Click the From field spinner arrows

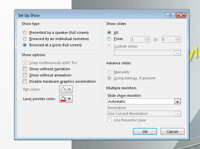point(147,39)
